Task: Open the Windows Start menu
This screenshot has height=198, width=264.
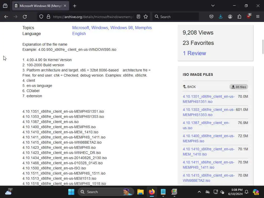Action: pyautogui.click(x=71, y=192)
